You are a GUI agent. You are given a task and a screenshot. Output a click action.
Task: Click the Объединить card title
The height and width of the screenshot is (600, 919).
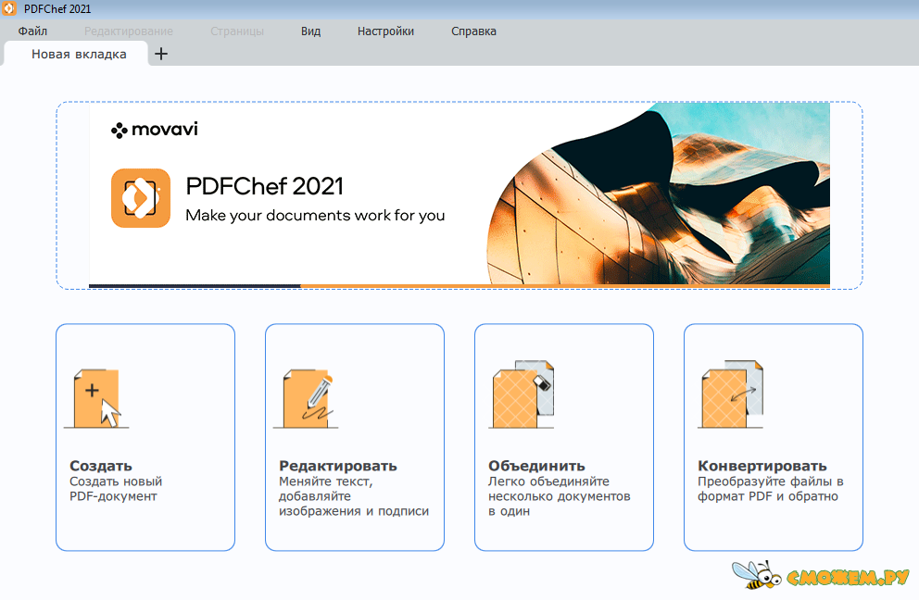[x=536, y=466]
